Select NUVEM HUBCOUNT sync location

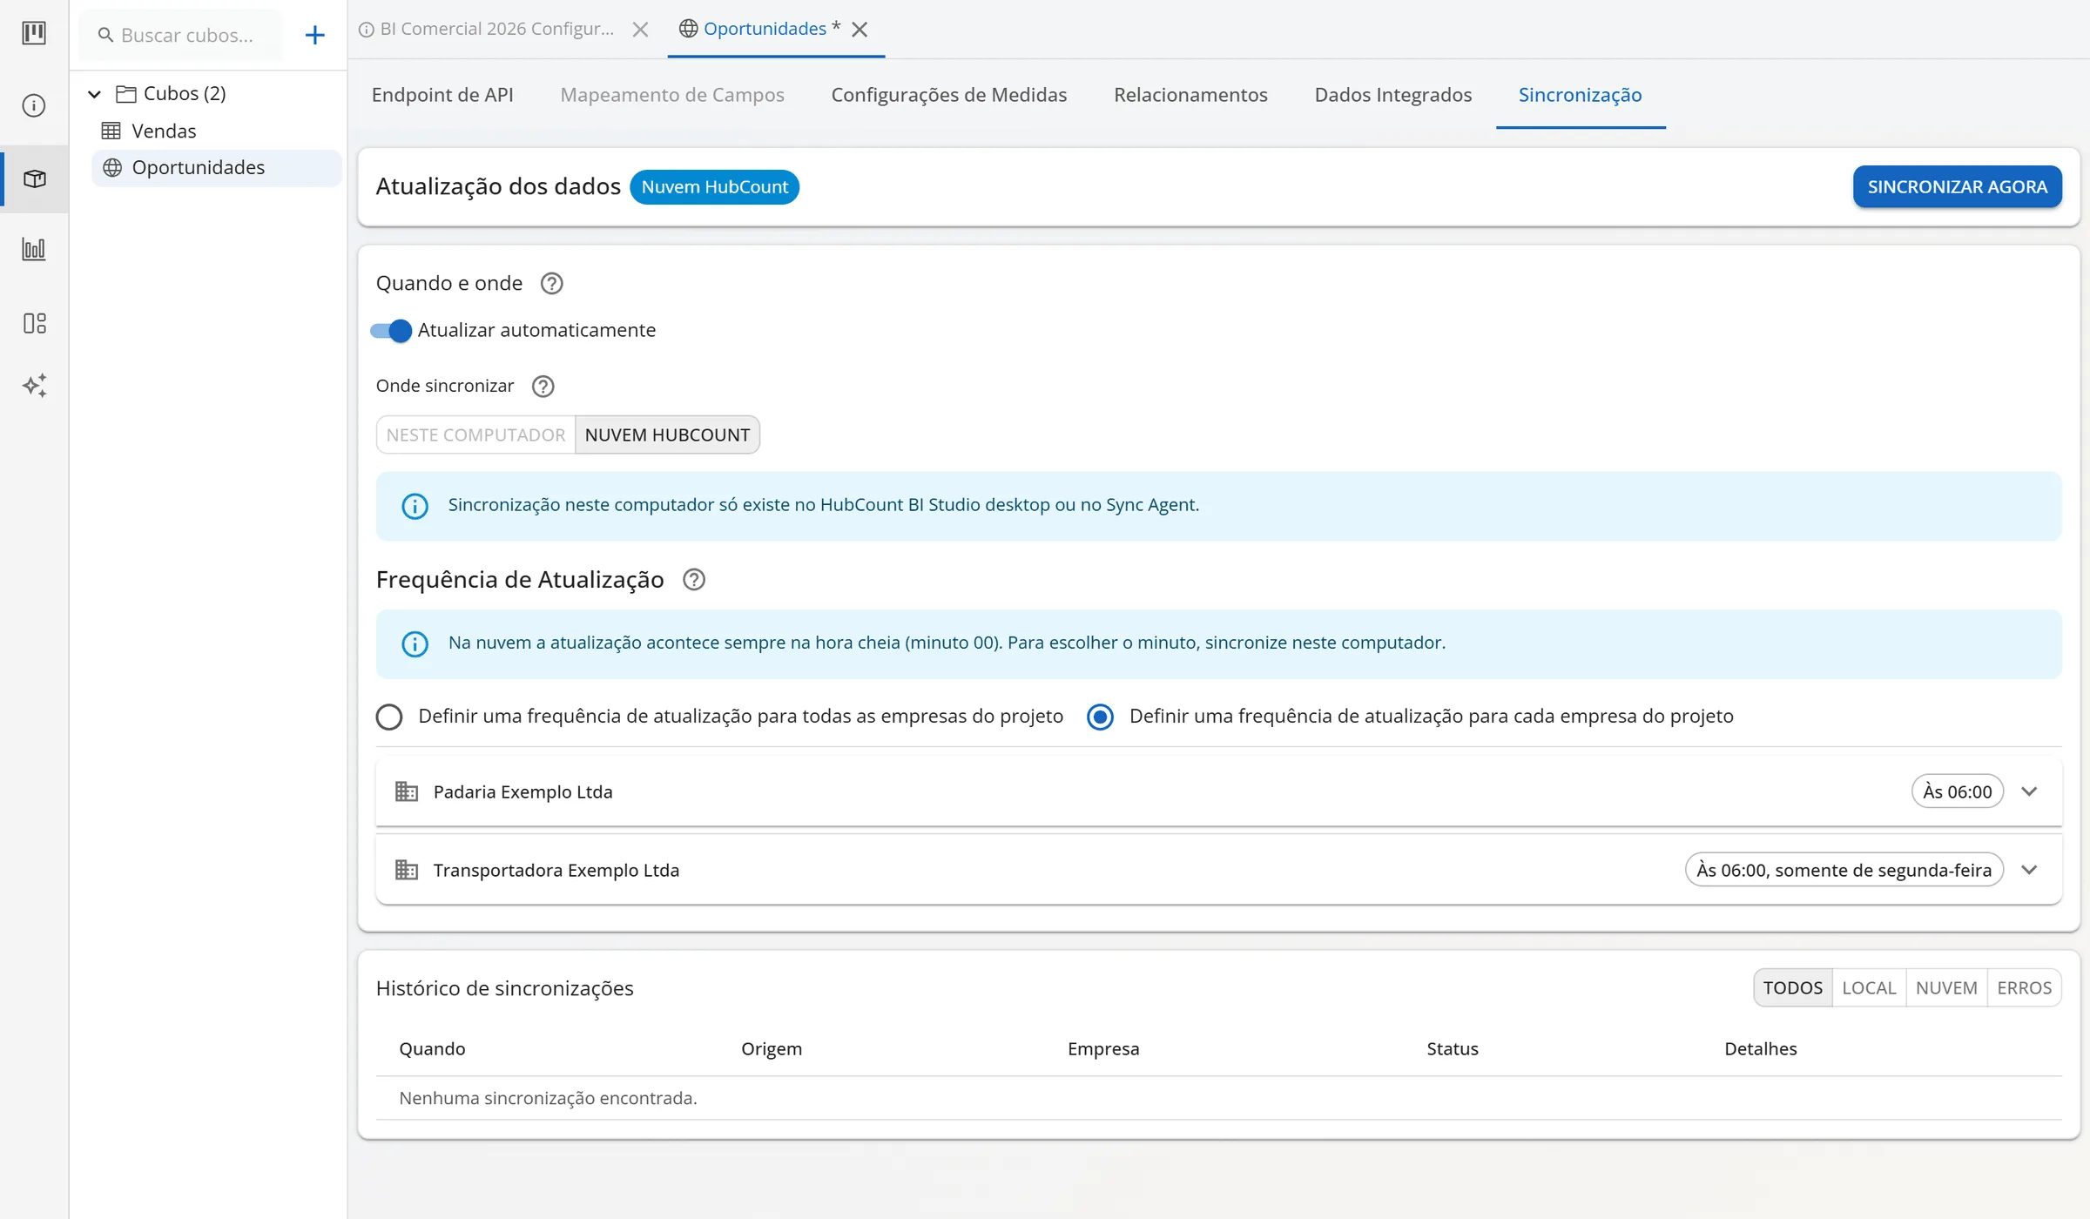tap(667, 434)
